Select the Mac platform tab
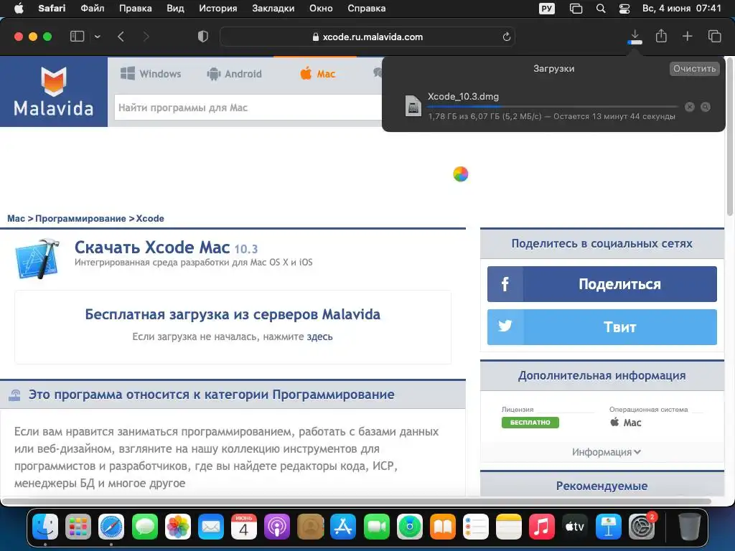The image size is (735, 551). coord(318,74)
